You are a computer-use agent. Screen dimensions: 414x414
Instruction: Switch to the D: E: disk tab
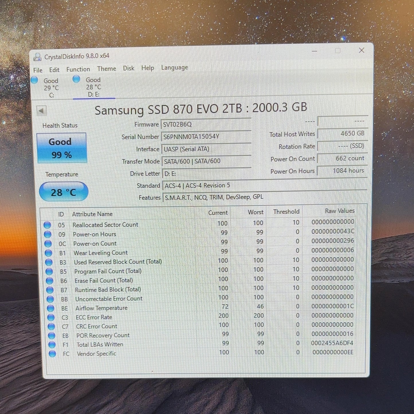93,87
